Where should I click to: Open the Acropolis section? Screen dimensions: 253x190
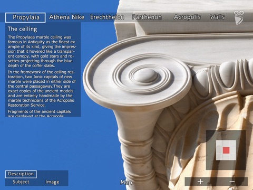[187, 17]
